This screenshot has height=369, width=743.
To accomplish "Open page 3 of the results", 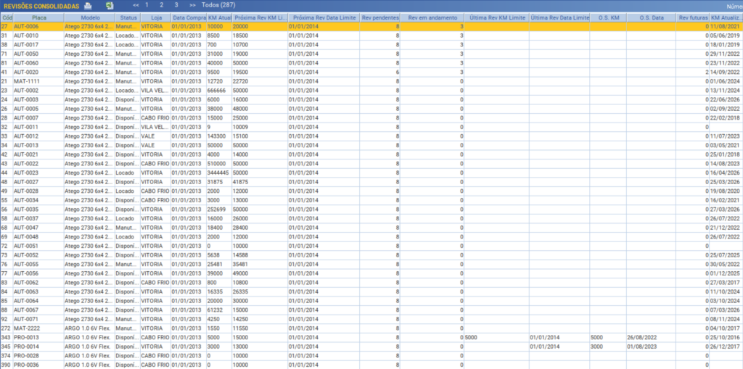I will pos(176,5).
